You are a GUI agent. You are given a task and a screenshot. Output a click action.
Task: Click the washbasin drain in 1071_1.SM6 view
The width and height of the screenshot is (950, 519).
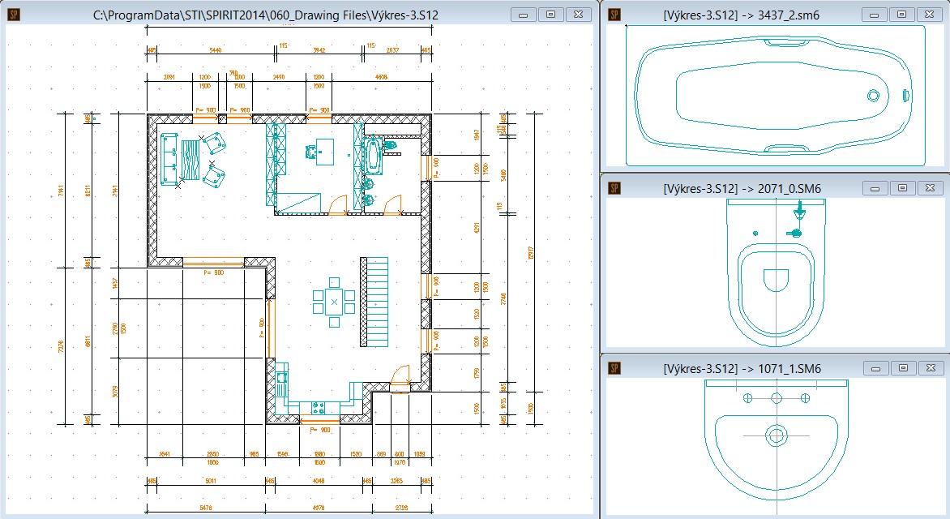click(x=777, y=435)
